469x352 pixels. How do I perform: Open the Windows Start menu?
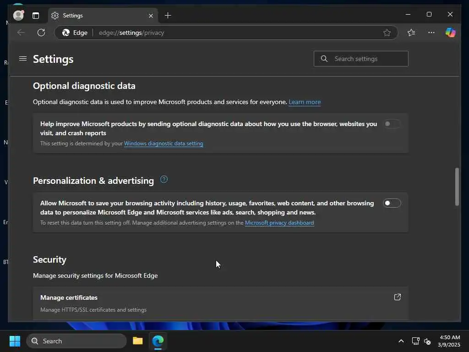(15, 341)
